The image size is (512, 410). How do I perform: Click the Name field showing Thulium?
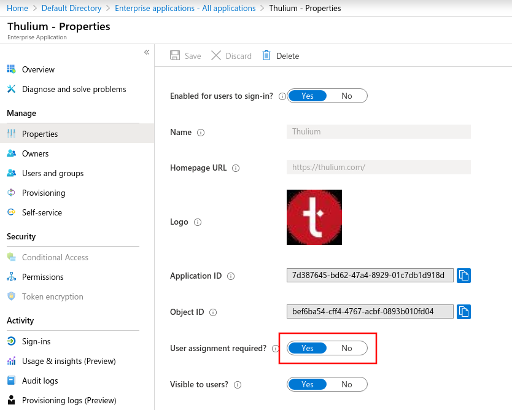(x=379, y=131)
